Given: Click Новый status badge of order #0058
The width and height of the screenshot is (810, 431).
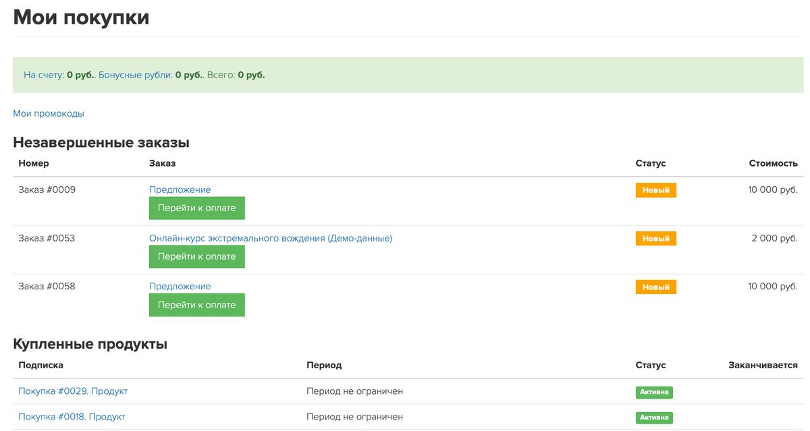Looking at the screenshot, I should (x=656, y=287).
